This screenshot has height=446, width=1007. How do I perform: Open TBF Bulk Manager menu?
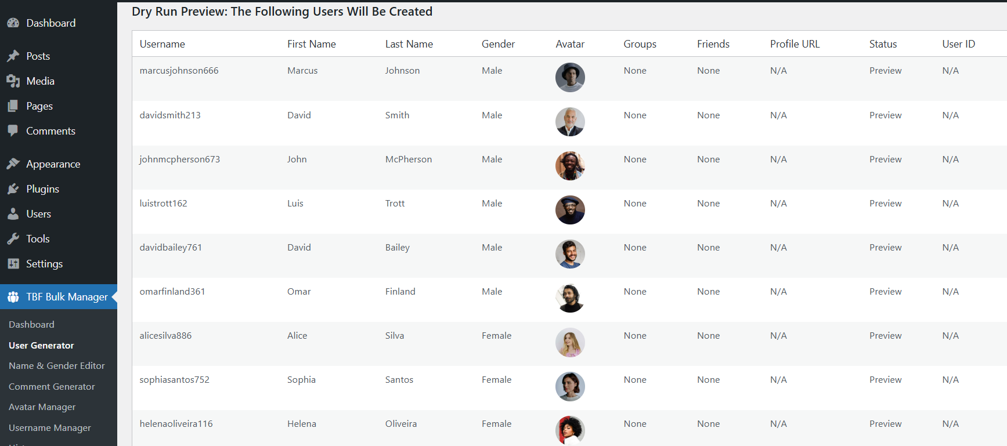pos(67,297)
